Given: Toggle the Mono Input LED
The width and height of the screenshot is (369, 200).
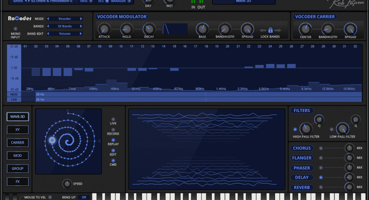Looking at the screenshot, I should 15,29.
